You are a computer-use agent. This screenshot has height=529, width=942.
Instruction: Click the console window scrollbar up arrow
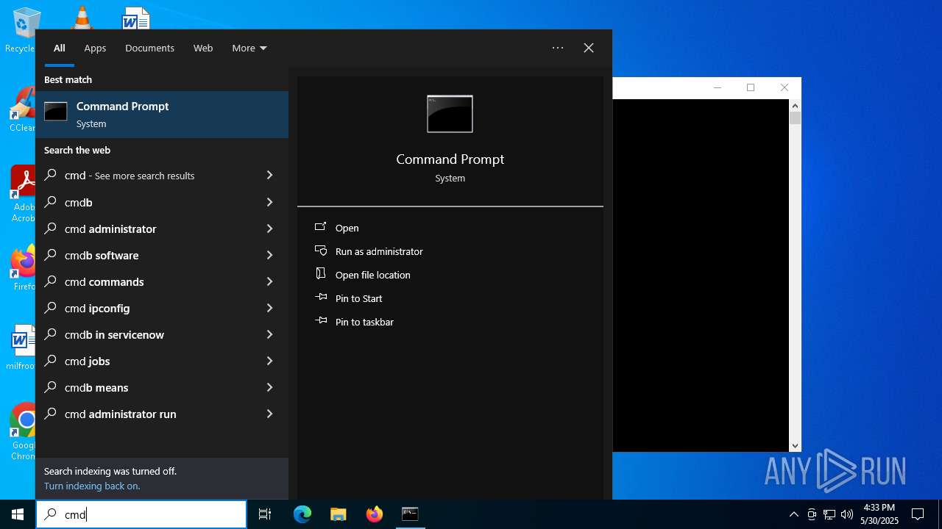[795, 105]
